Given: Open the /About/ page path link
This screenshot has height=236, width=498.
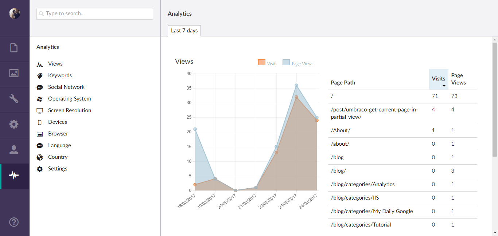Looking at the screenshot, I should [339, 130].
